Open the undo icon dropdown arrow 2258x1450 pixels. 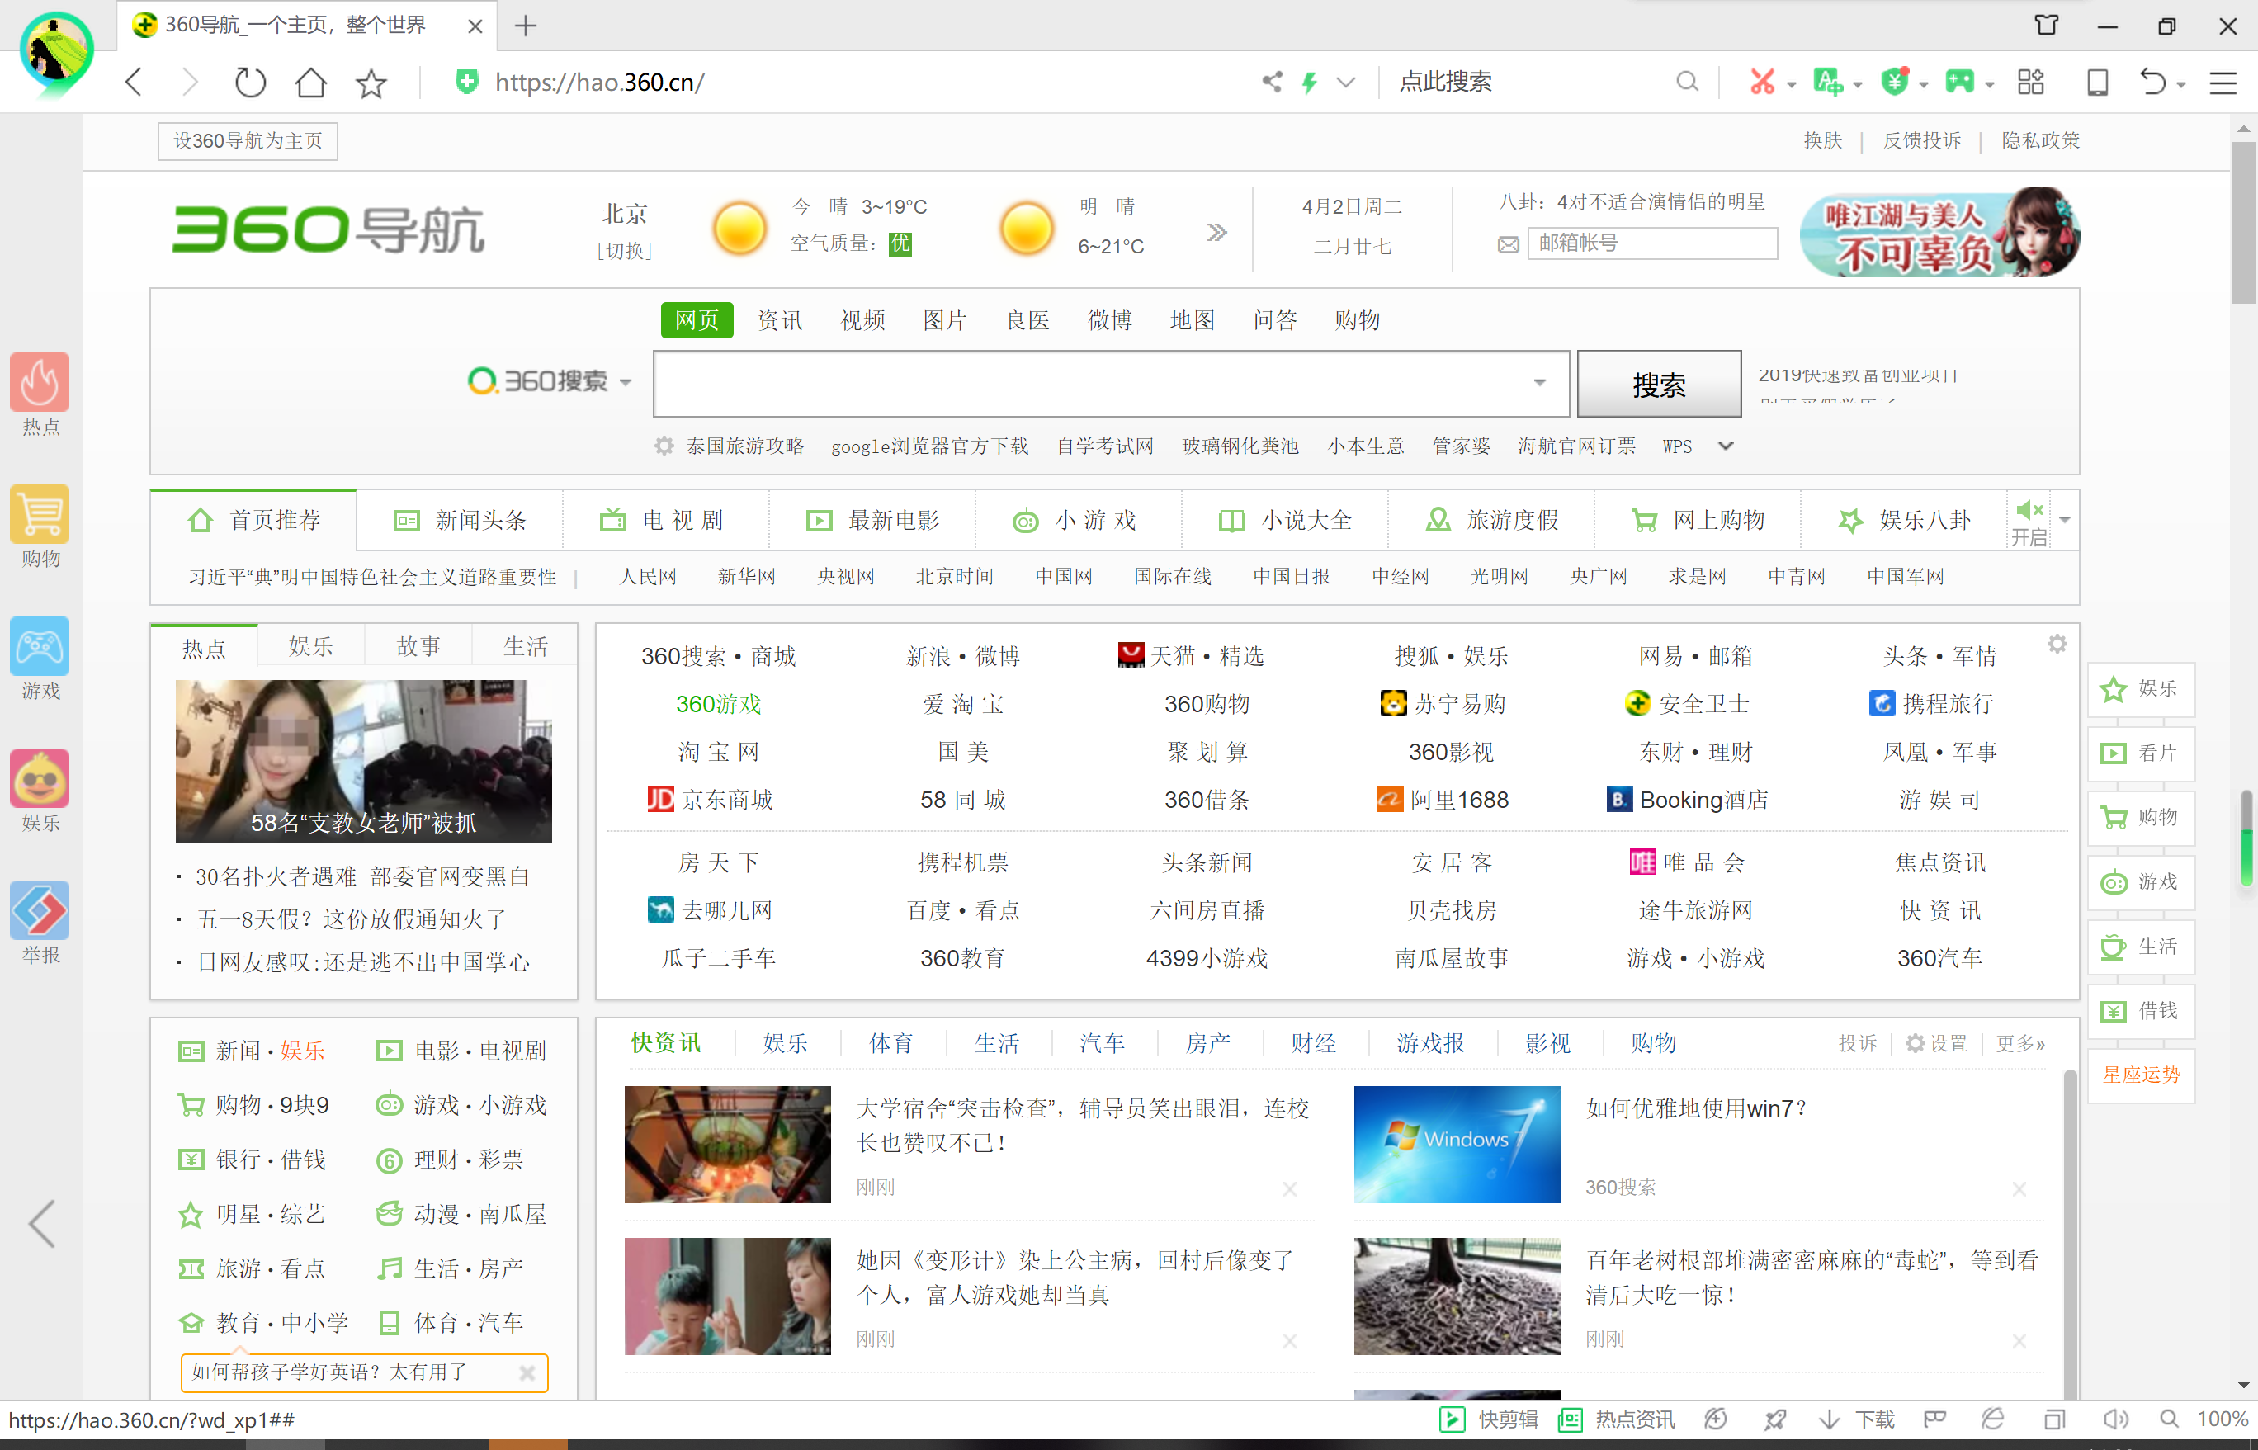[x=2180, y=85]
